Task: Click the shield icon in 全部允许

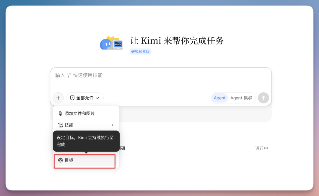Action: (x=72, y=98)
